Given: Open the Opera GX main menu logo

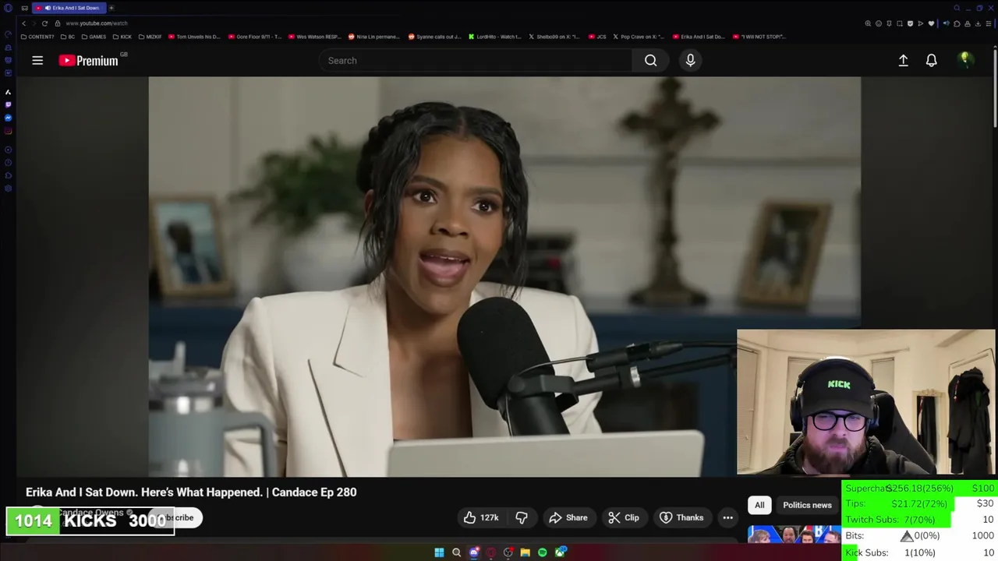Looking at the screenshot, I should pos(8,8).
